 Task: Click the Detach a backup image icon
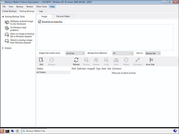click(x=7, y=41)
